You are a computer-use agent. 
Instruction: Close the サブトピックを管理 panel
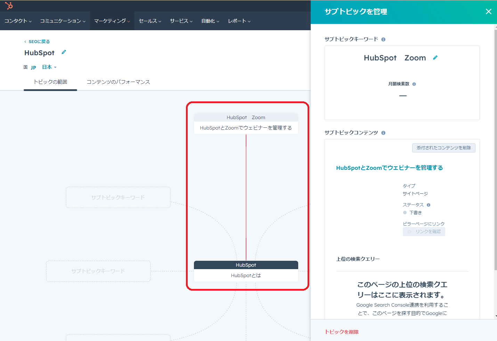[x=488, y=11]
